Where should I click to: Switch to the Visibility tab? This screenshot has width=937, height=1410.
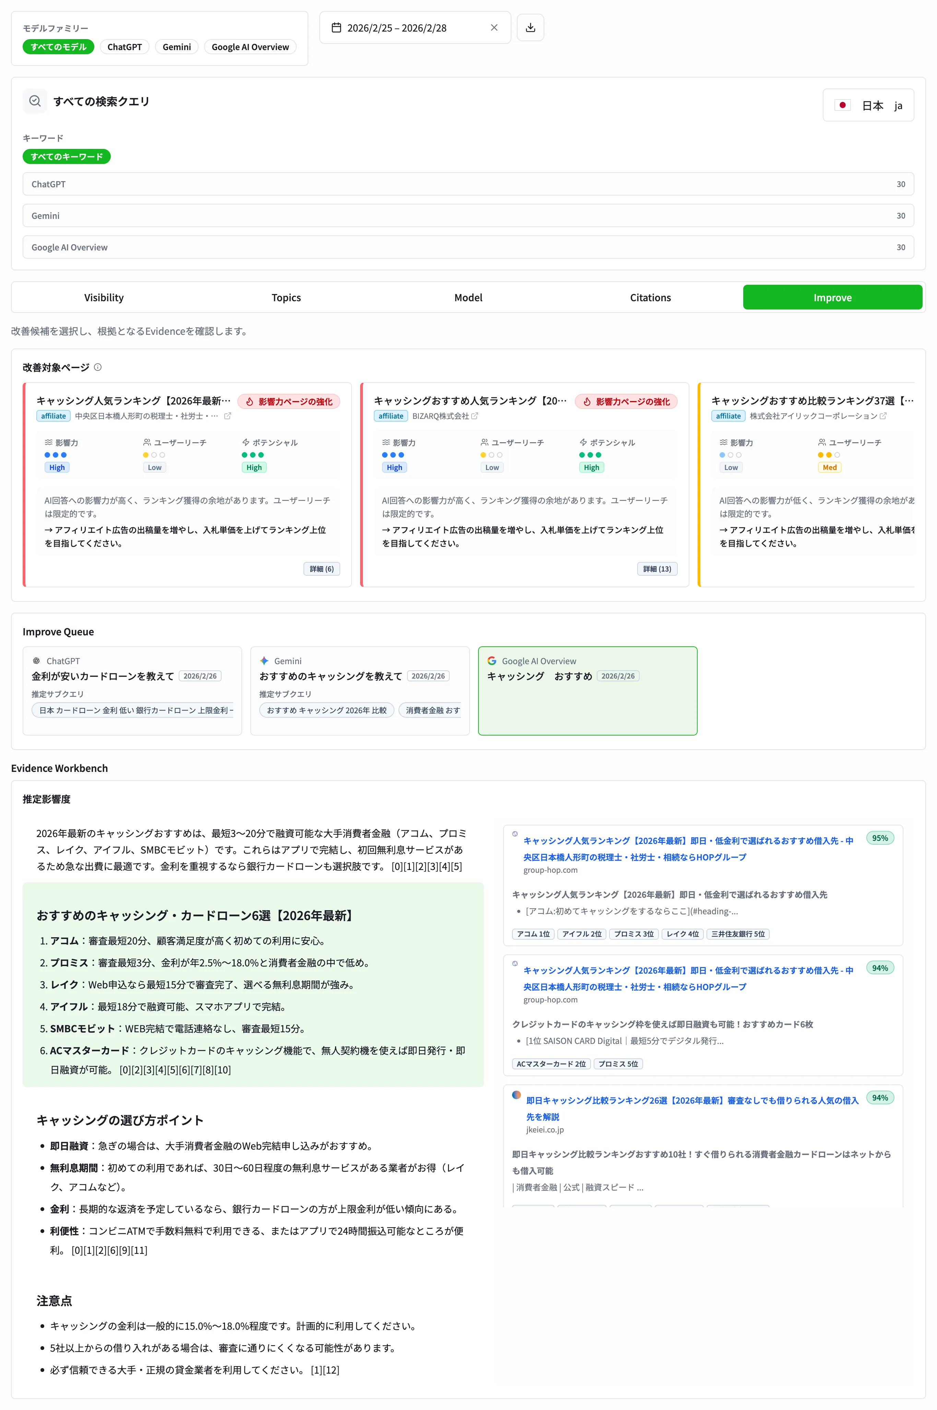tap(104, 297)
